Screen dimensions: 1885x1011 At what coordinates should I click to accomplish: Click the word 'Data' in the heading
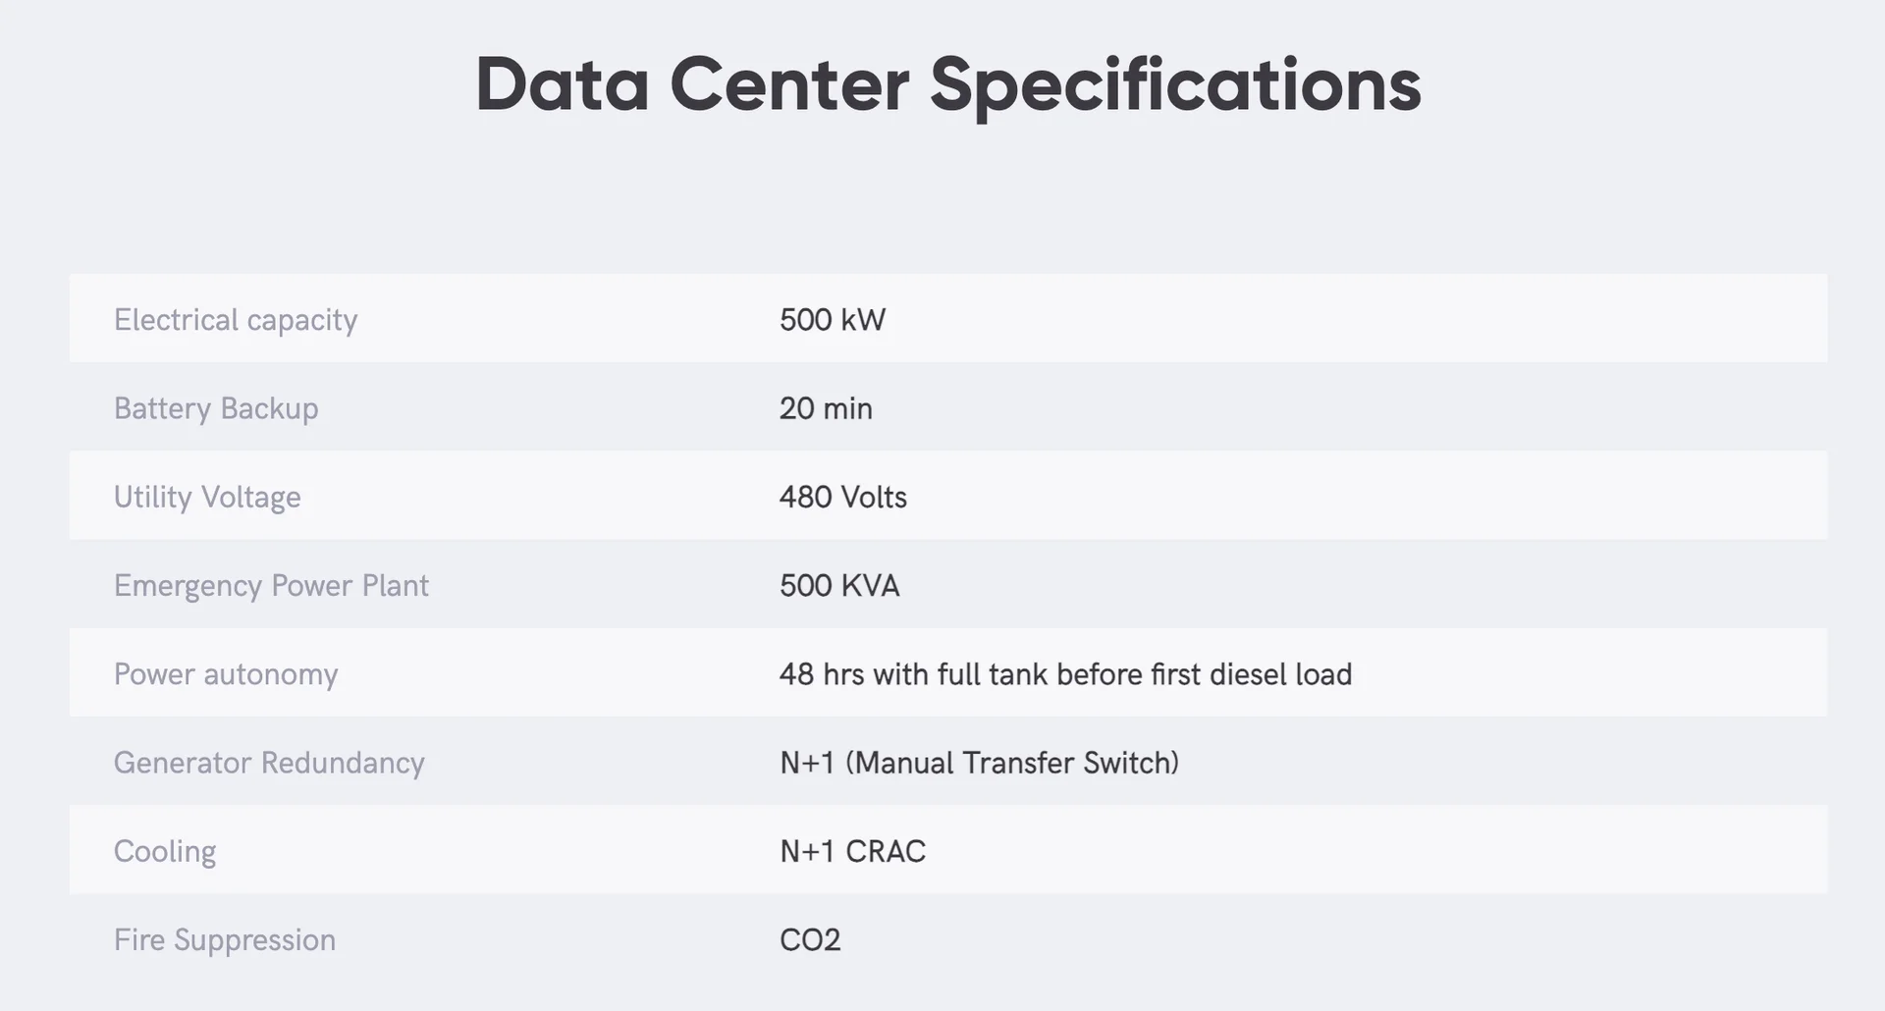coord(562,85)
